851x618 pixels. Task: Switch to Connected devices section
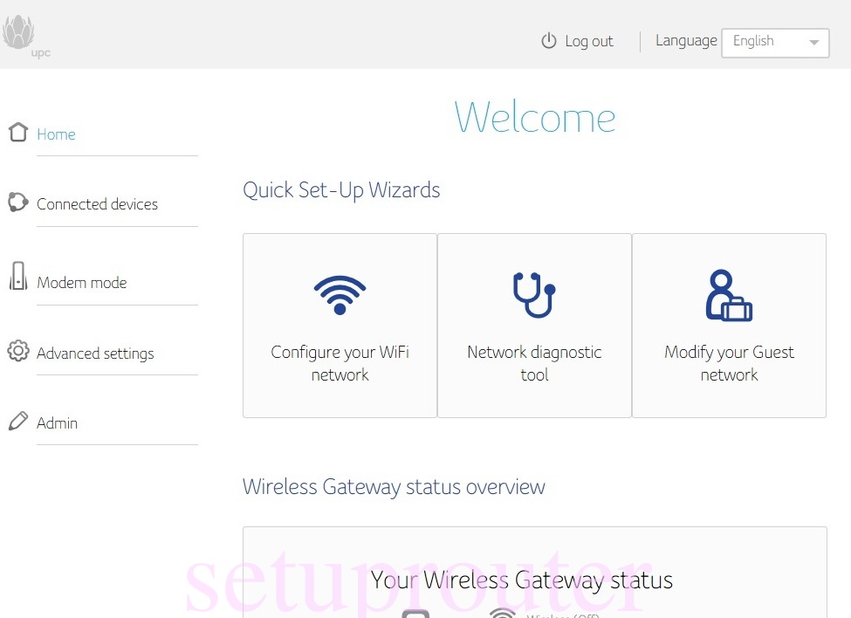click(97, 204)
